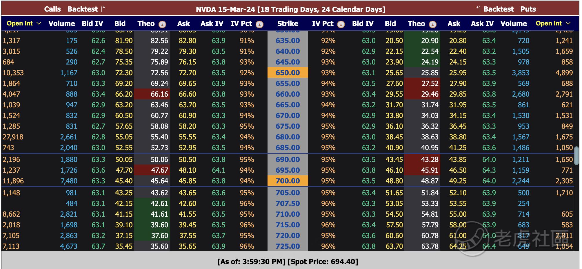Select the 725.00 strike
Viewport: 582px width, 269px height.
[x=288, y=246]
